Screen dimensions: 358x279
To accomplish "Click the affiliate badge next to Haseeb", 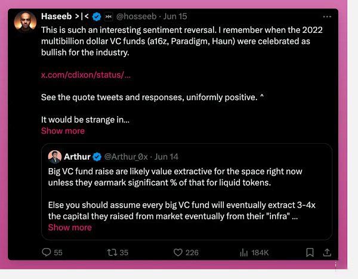I will pyautogui.click(x=109, y=17).
